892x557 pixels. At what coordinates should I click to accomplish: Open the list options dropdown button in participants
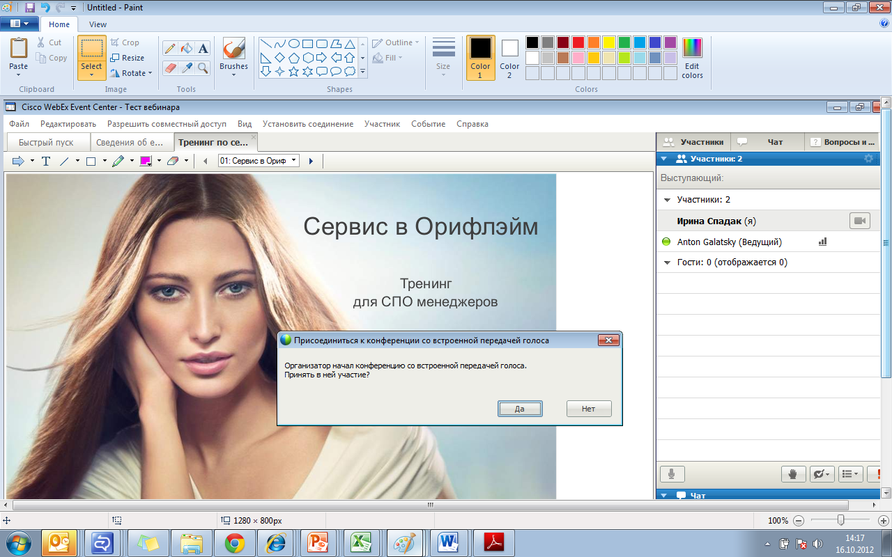851,474
